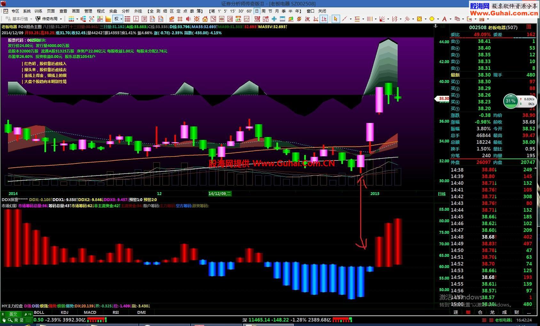Open the home page house icon

[205, 19]
